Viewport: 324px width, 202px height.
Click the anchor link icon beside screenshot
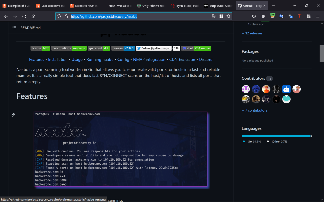click(13, 115)
